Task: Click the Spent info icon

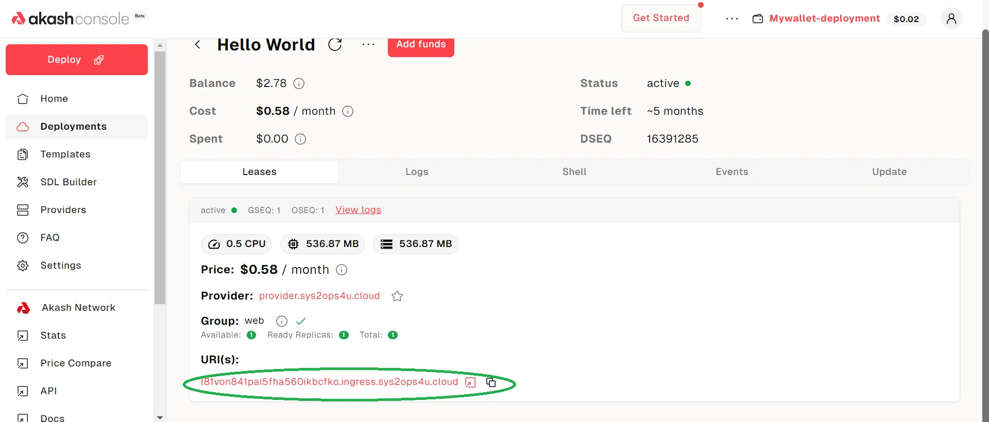Action: (x=300, y=139)
